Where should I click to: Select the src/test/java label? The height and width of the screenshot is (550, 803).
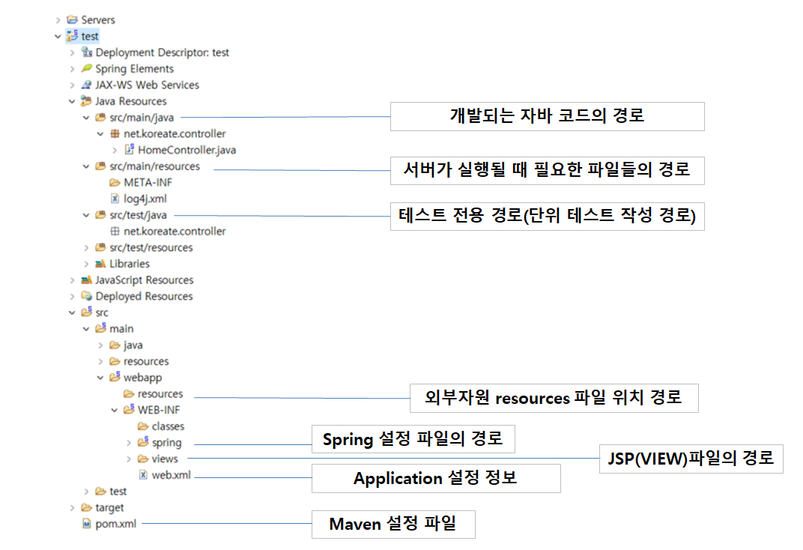pos(138,215)
